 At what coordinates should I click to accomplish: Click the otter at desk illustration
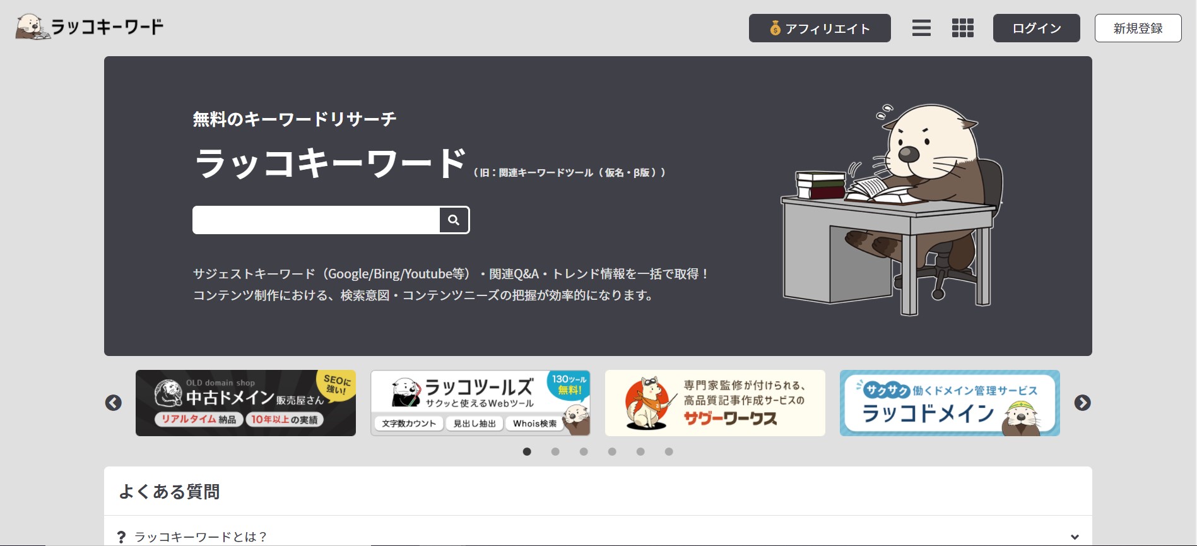tap(892, 210)
